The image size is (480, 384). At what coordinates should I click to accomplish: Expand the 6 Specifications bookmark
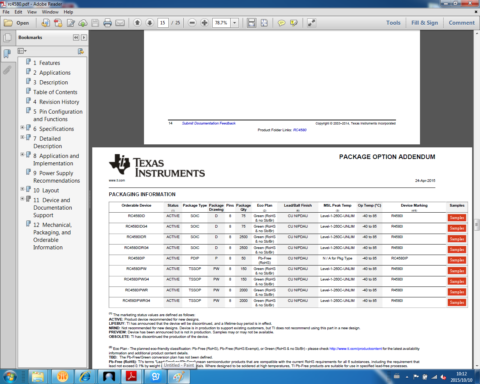[22, 127]
